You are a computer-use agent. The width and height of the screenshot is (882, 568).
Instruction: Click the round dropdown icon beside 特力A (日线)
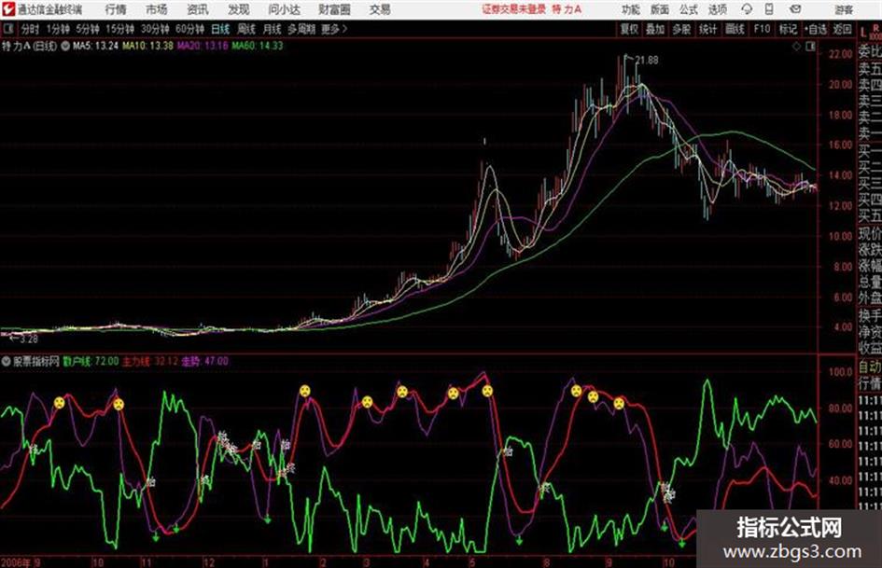65,46
